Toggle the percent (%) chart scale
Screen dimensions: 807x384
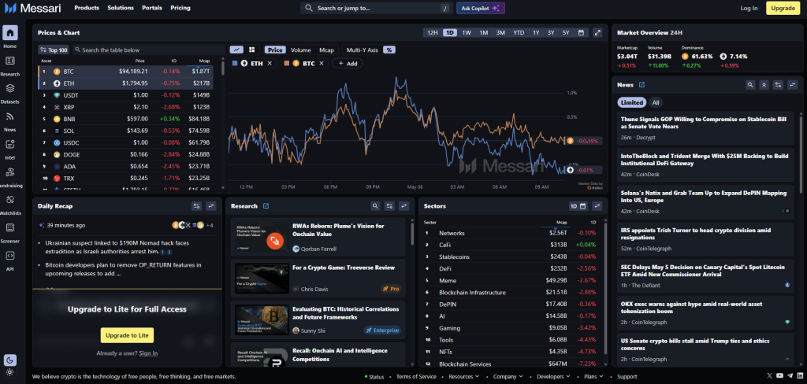pyautogui.click(x=389, y=50)
